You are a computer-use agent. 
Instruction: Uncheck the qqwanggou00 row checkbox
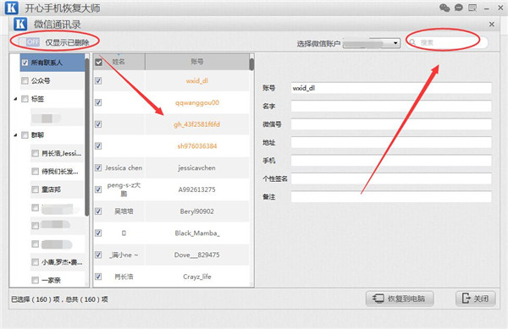point(98,102)
